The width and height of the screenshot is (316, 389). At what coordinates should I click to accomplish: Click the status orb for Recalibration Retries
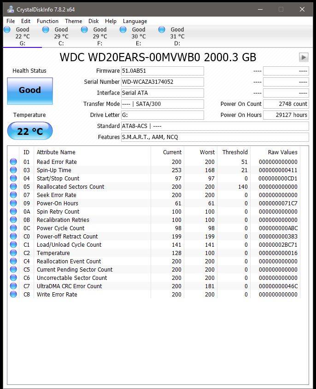click(x=13, y=220)
